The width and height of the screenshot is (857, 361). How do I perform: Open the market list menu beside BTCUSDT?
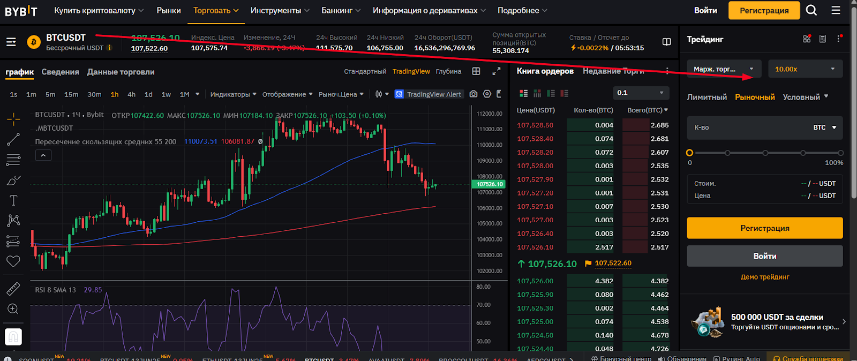11,42
